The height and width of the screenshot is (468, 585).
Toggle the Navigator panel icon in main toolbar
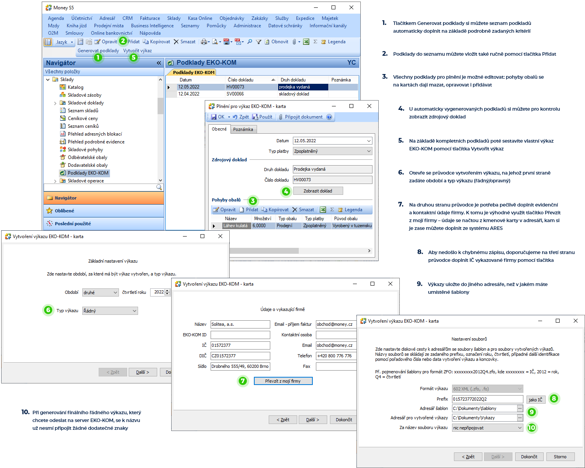[48, 42]
